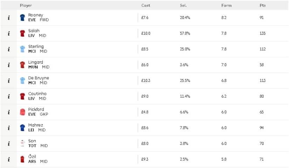
Task: Select the Pickford player name
Action: (36, 110)
